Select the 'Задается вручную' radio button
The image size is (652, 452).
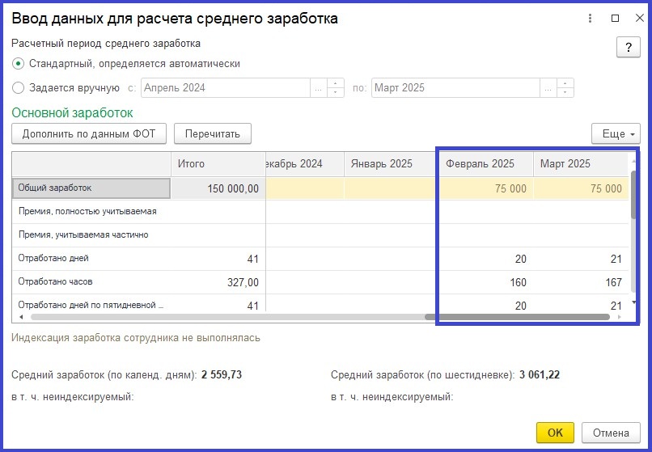point(18,88)
